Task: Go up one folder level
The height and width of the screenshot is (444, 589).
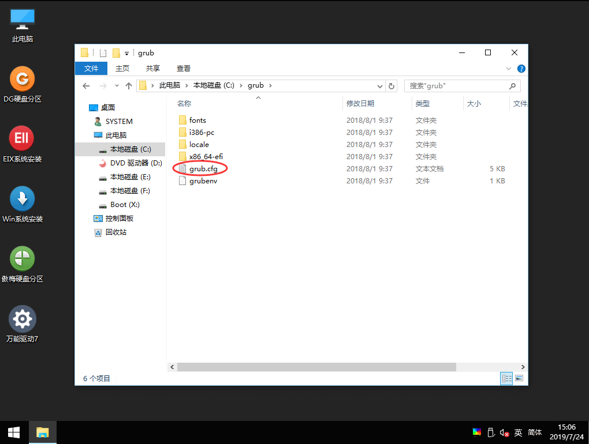Action: (129, 86)
